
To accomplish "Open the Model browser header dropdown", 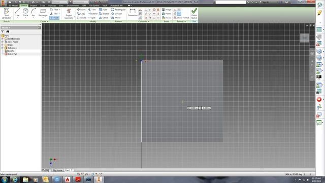I will 6,27.
